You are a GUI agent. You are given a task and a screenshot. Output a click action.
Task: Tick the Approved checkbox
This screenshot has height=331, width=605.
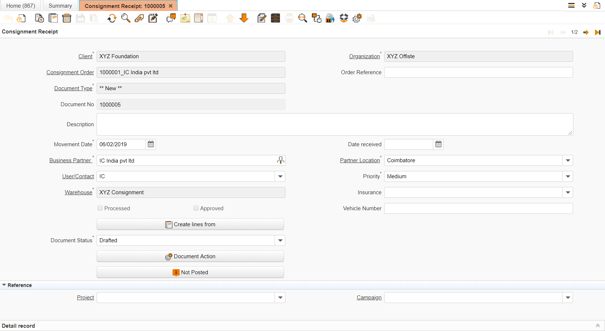196,208
